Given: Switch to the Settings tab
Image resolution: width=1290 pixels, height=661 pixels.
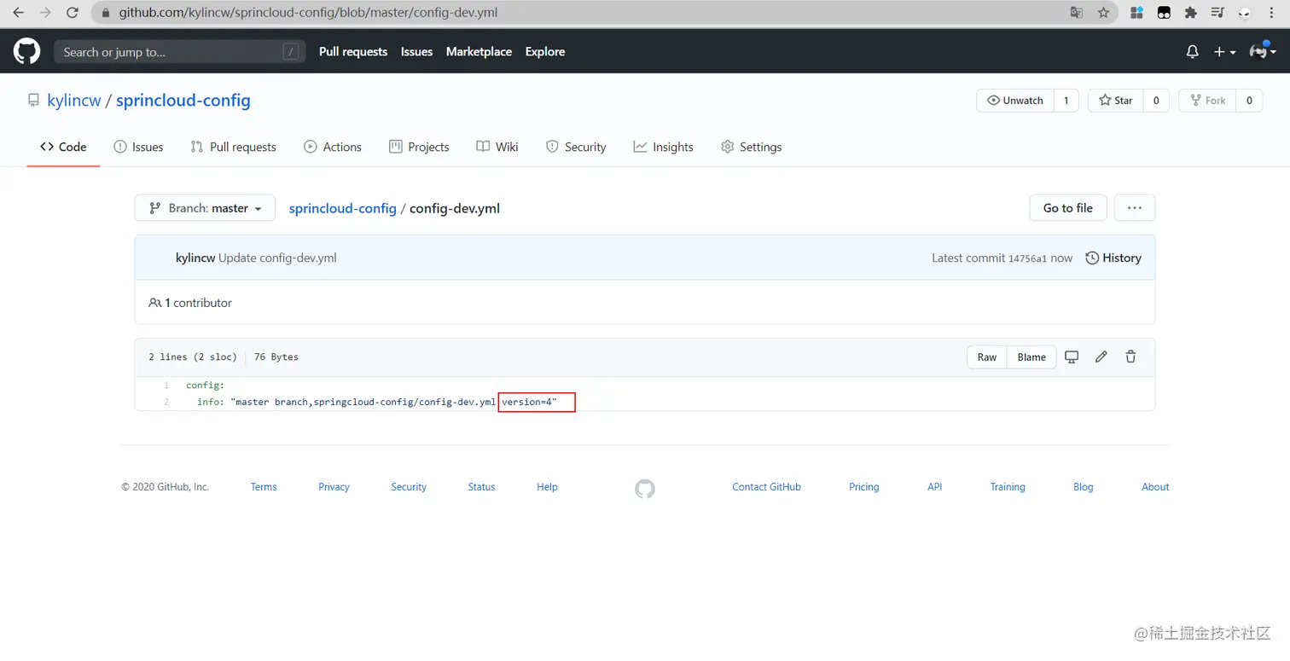Looking at the screenshot, I should pos(751,147).
